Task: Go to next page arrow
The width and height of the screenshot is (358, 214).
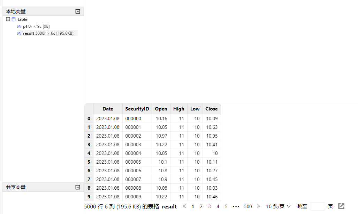Action: coord(259,206)
